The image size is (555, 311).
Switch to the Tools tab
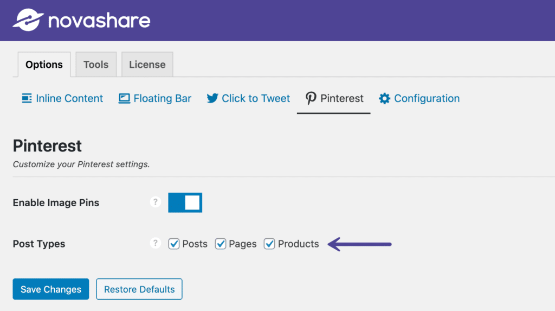click(x=96, y=65)
